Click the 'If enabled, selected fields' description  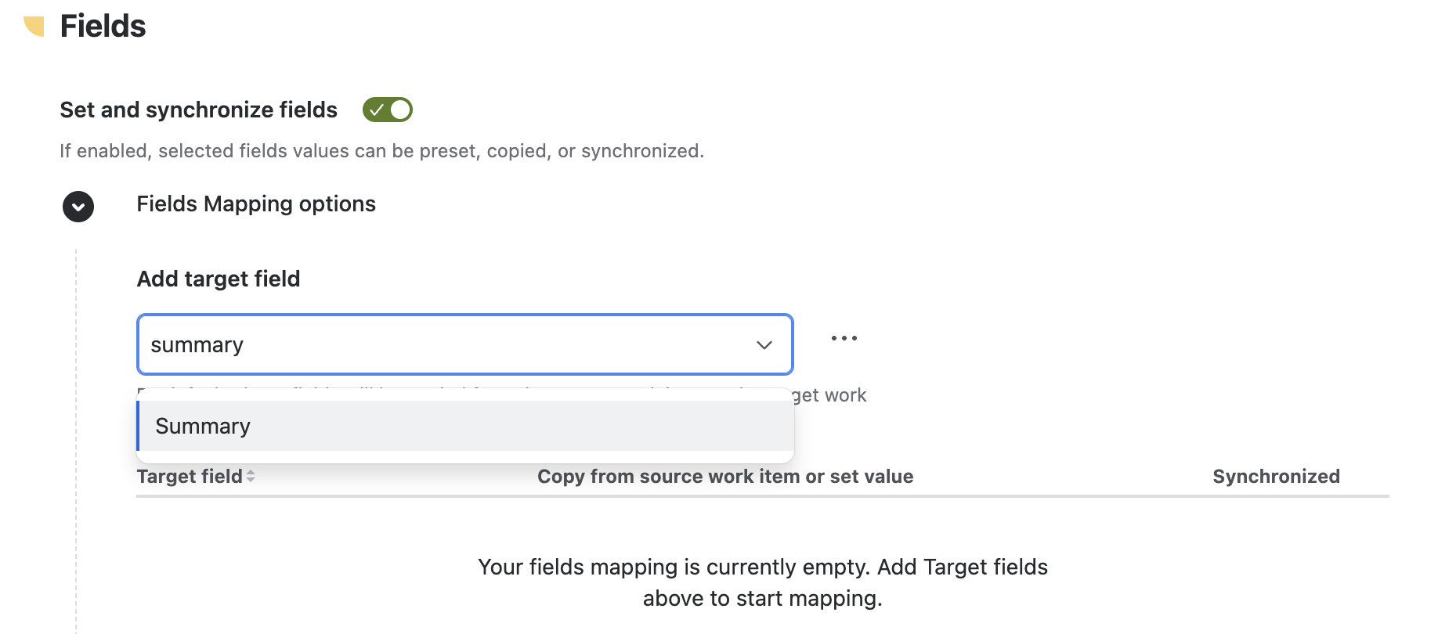382,150
